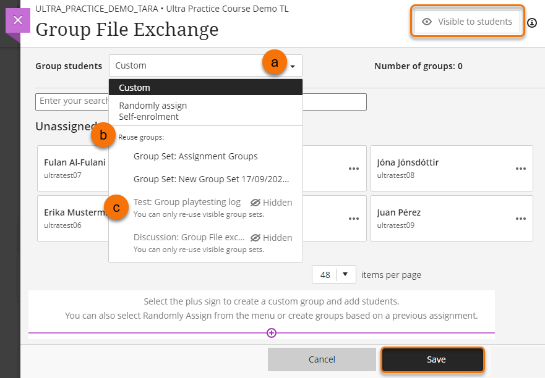Choose Randomly assign from the list
Viewport: 545px width, 378px height.
pyautogui.click(x=153, y=106)
